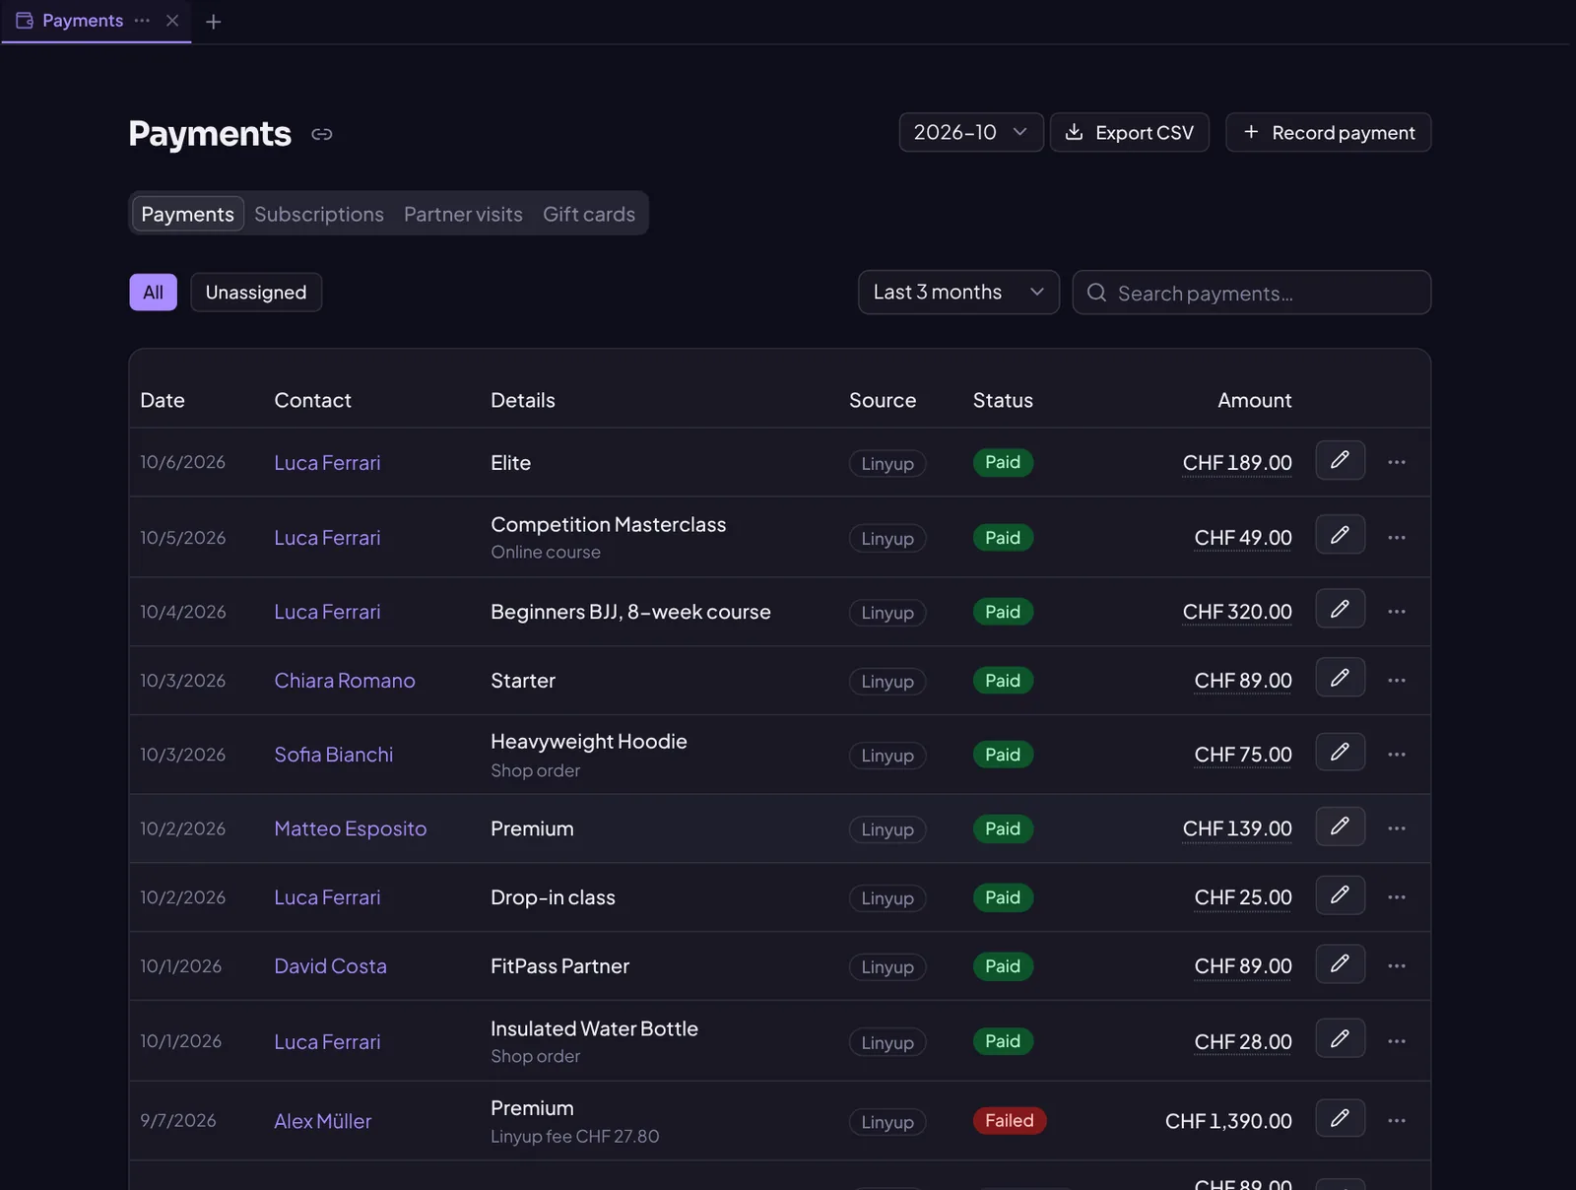Click the Failed status badge
1576x1190 pixels.
coord(1010,1121)
